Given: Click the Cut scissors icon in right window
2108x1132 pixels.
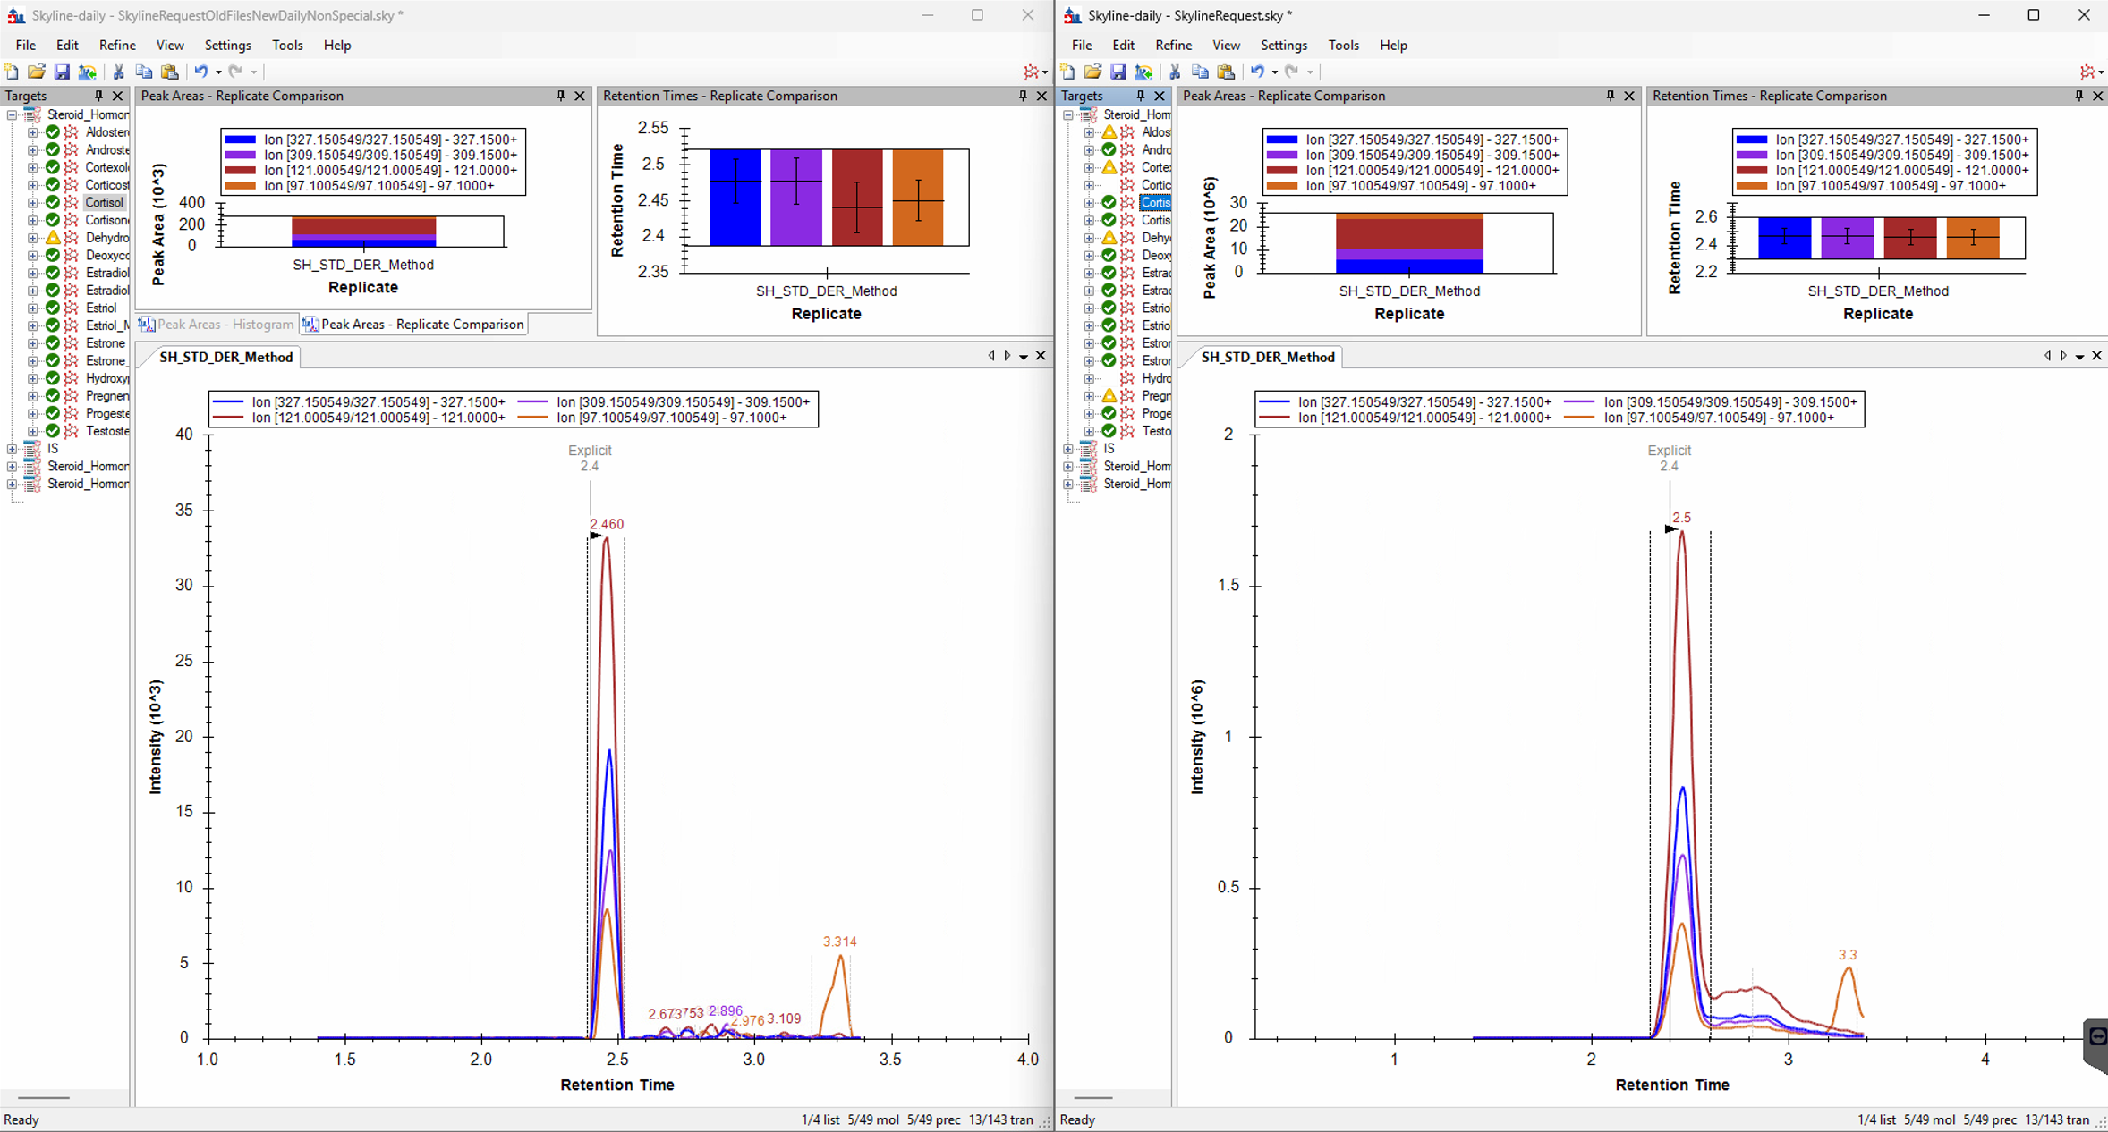Looking at the screenshot, I should click(1175, 72).
